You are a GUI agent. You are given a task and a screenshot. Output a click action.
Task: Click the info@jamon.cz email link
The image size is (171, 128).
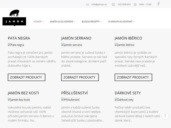coord(99,4)
